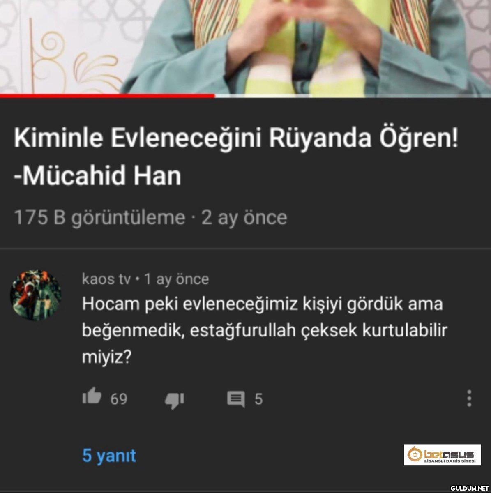Open replies via the comment bubble icon
This screenshot has height=493, width=491.
click(236, 399)
